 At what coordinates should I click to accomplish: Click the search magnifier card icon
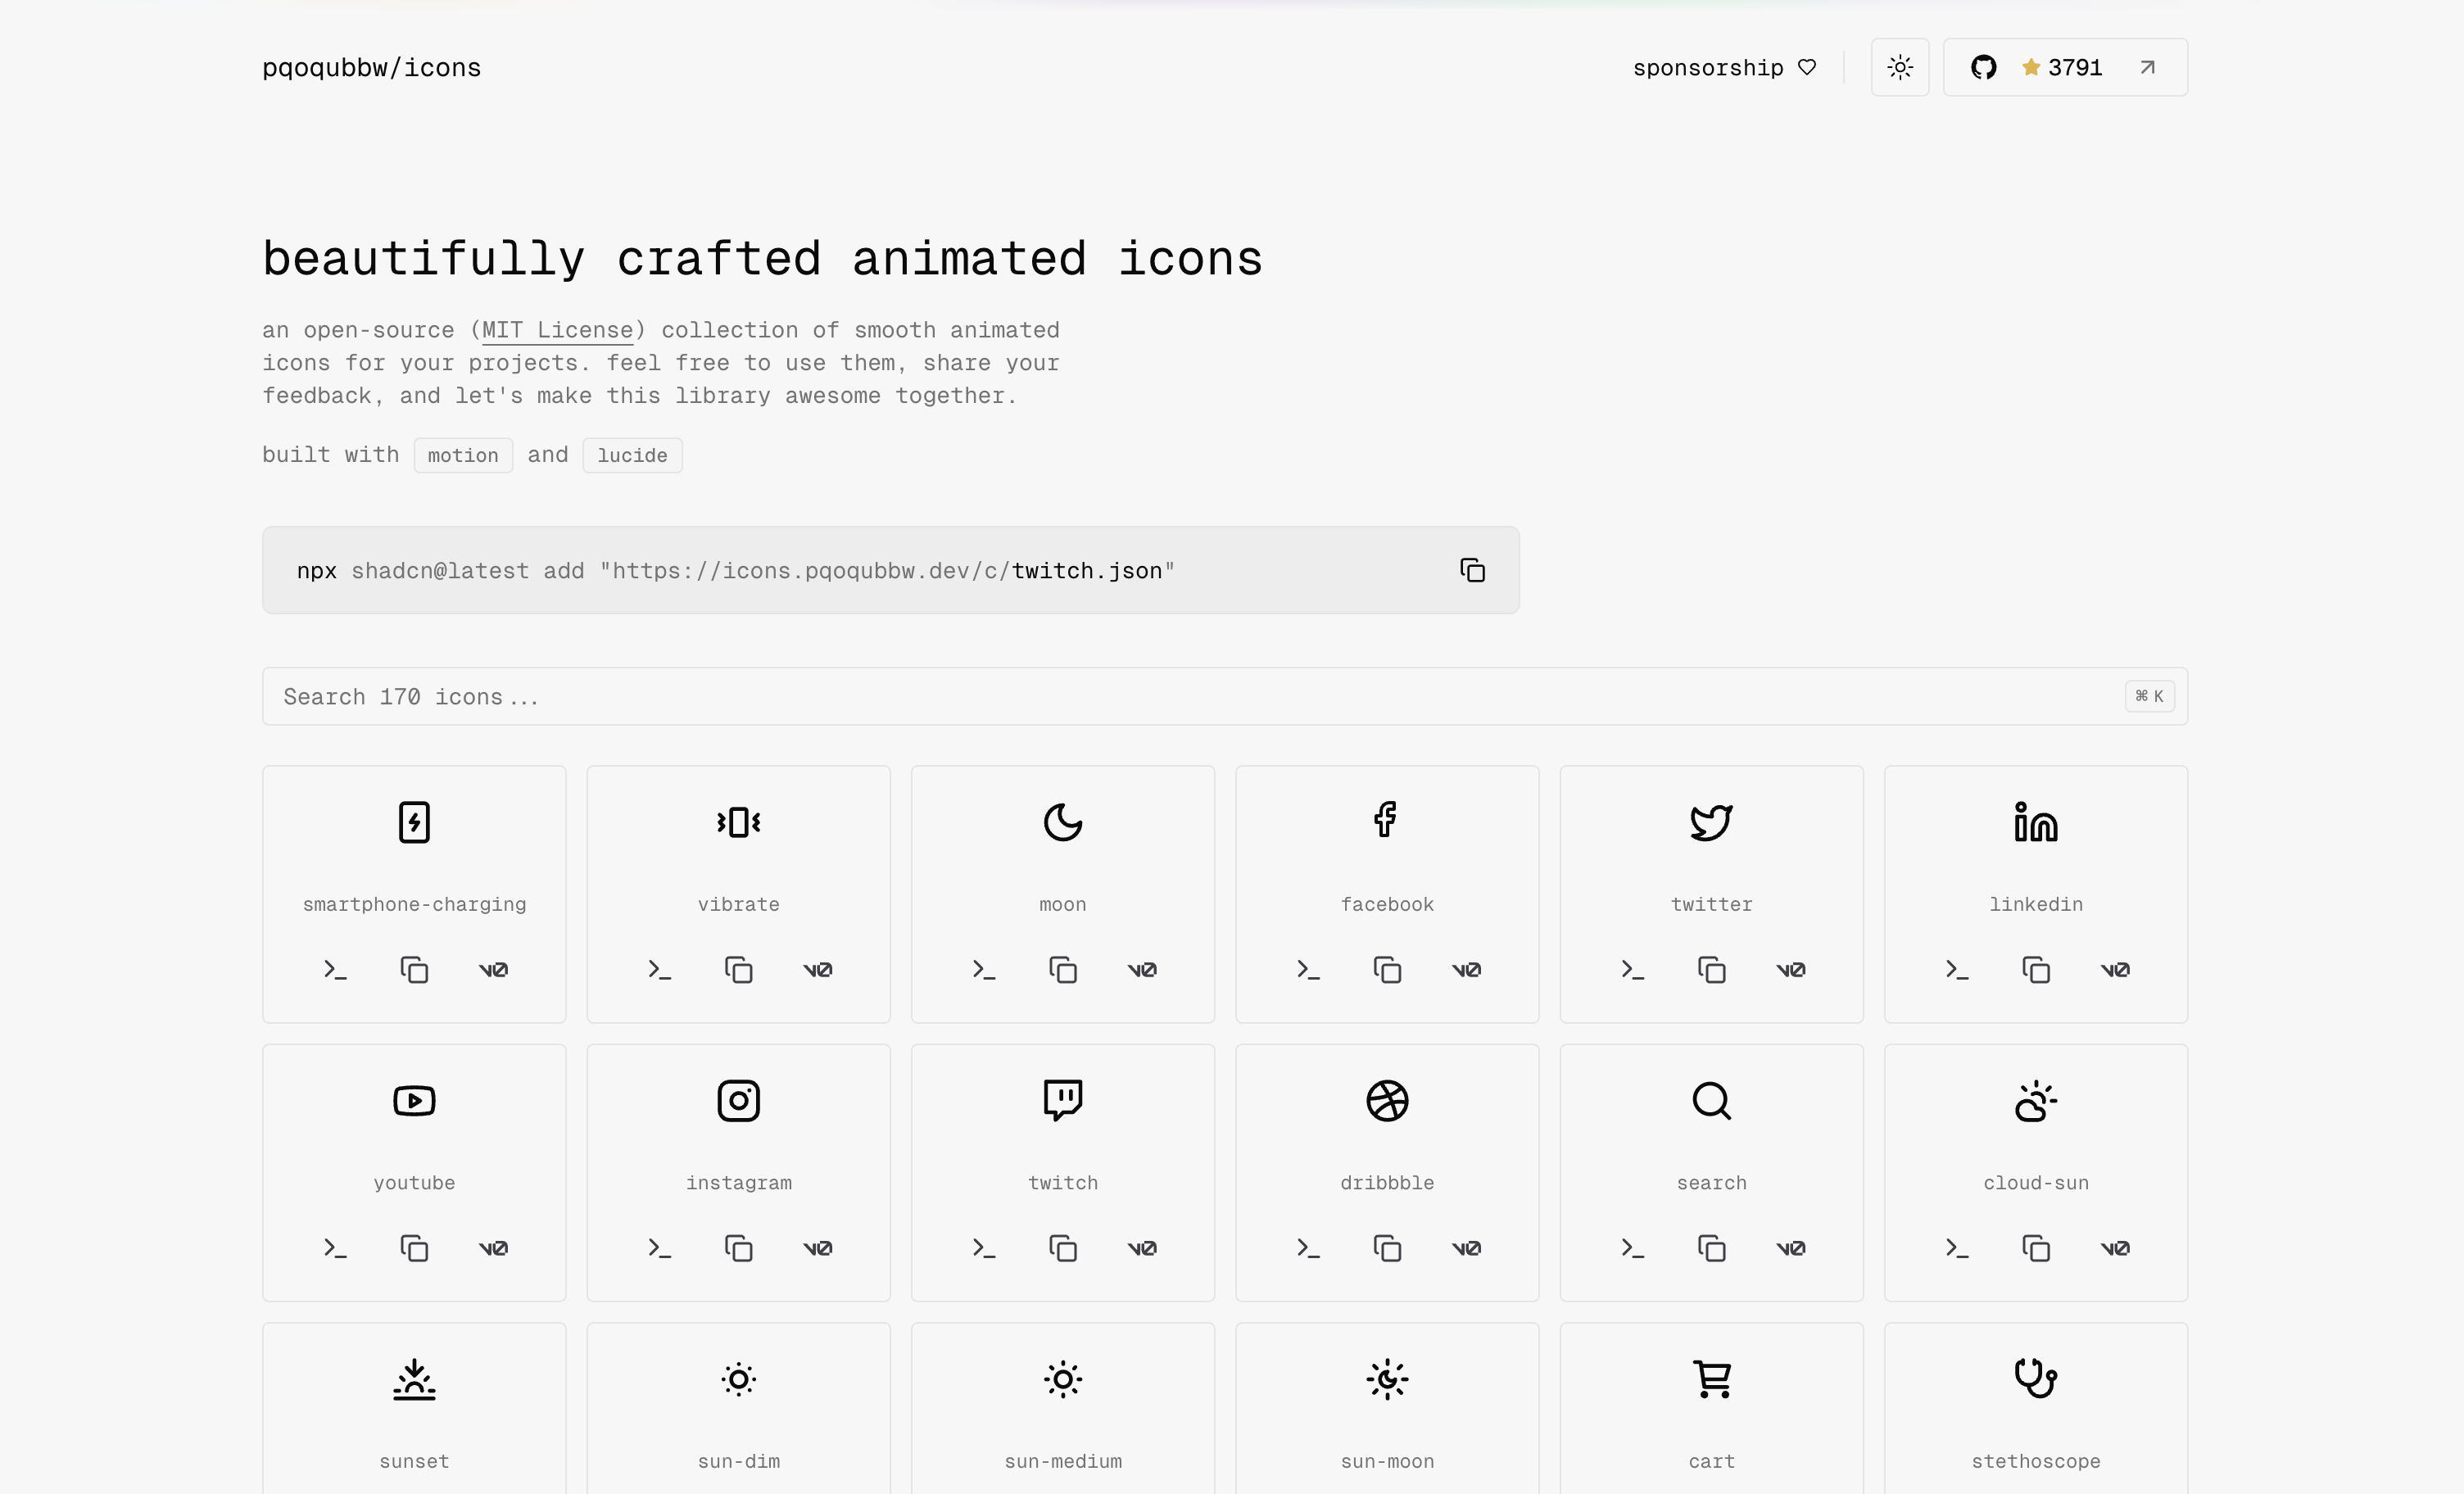1711,1100
